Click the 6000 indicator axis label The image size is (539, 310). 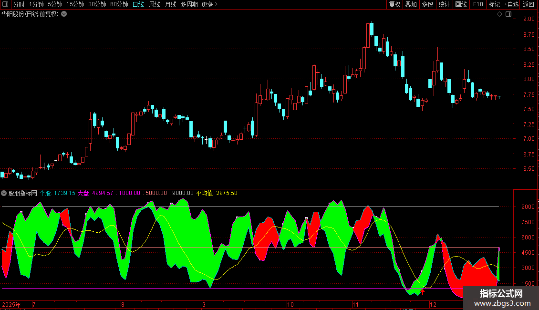pyautogui.click(x=528, y=238)
